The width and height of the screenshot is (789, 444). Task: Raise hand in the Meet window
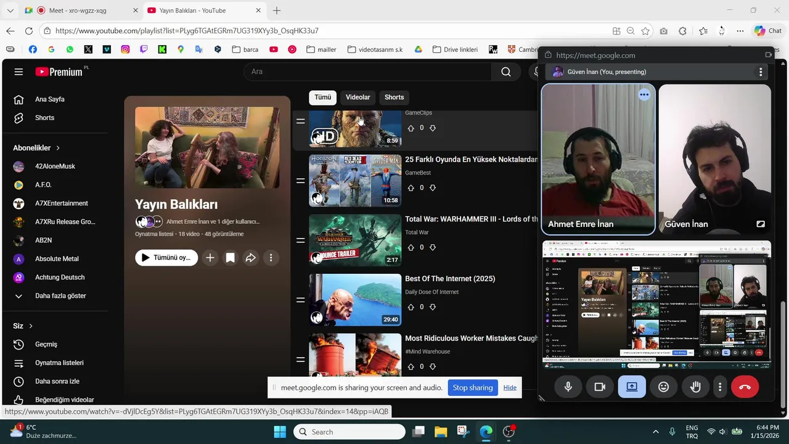coord(695,387)
